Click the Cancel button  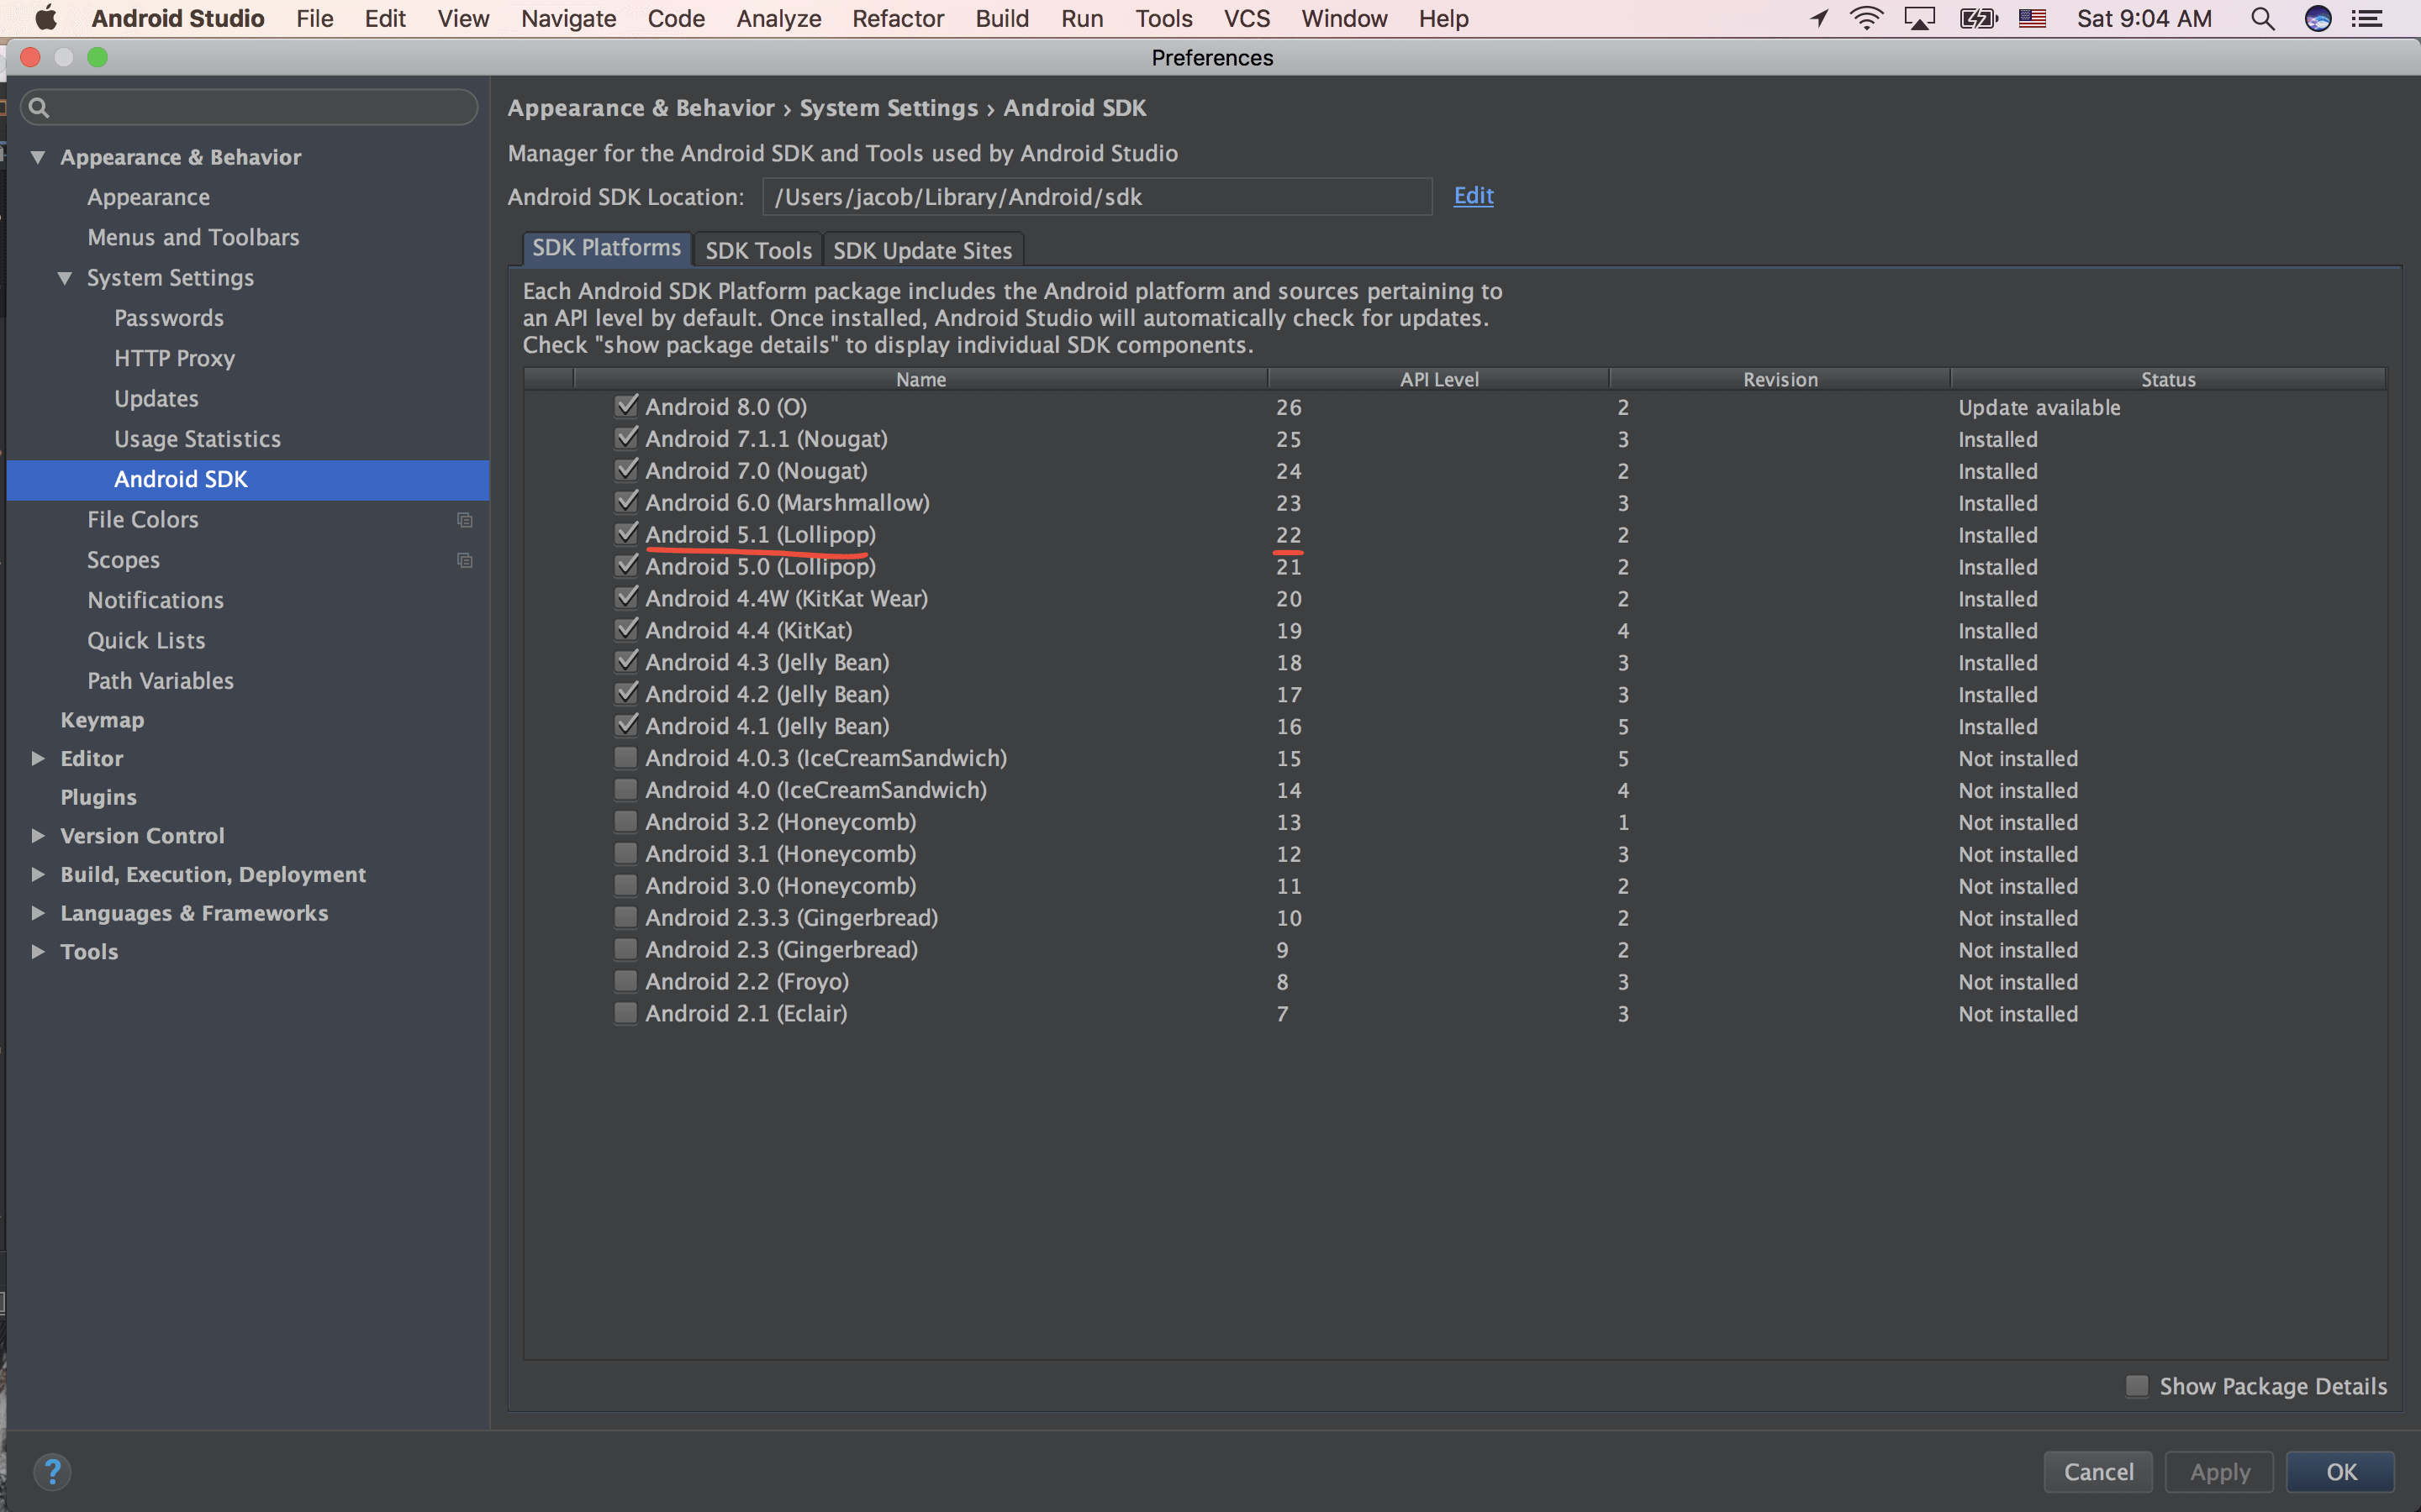tap(2098, 1471)
